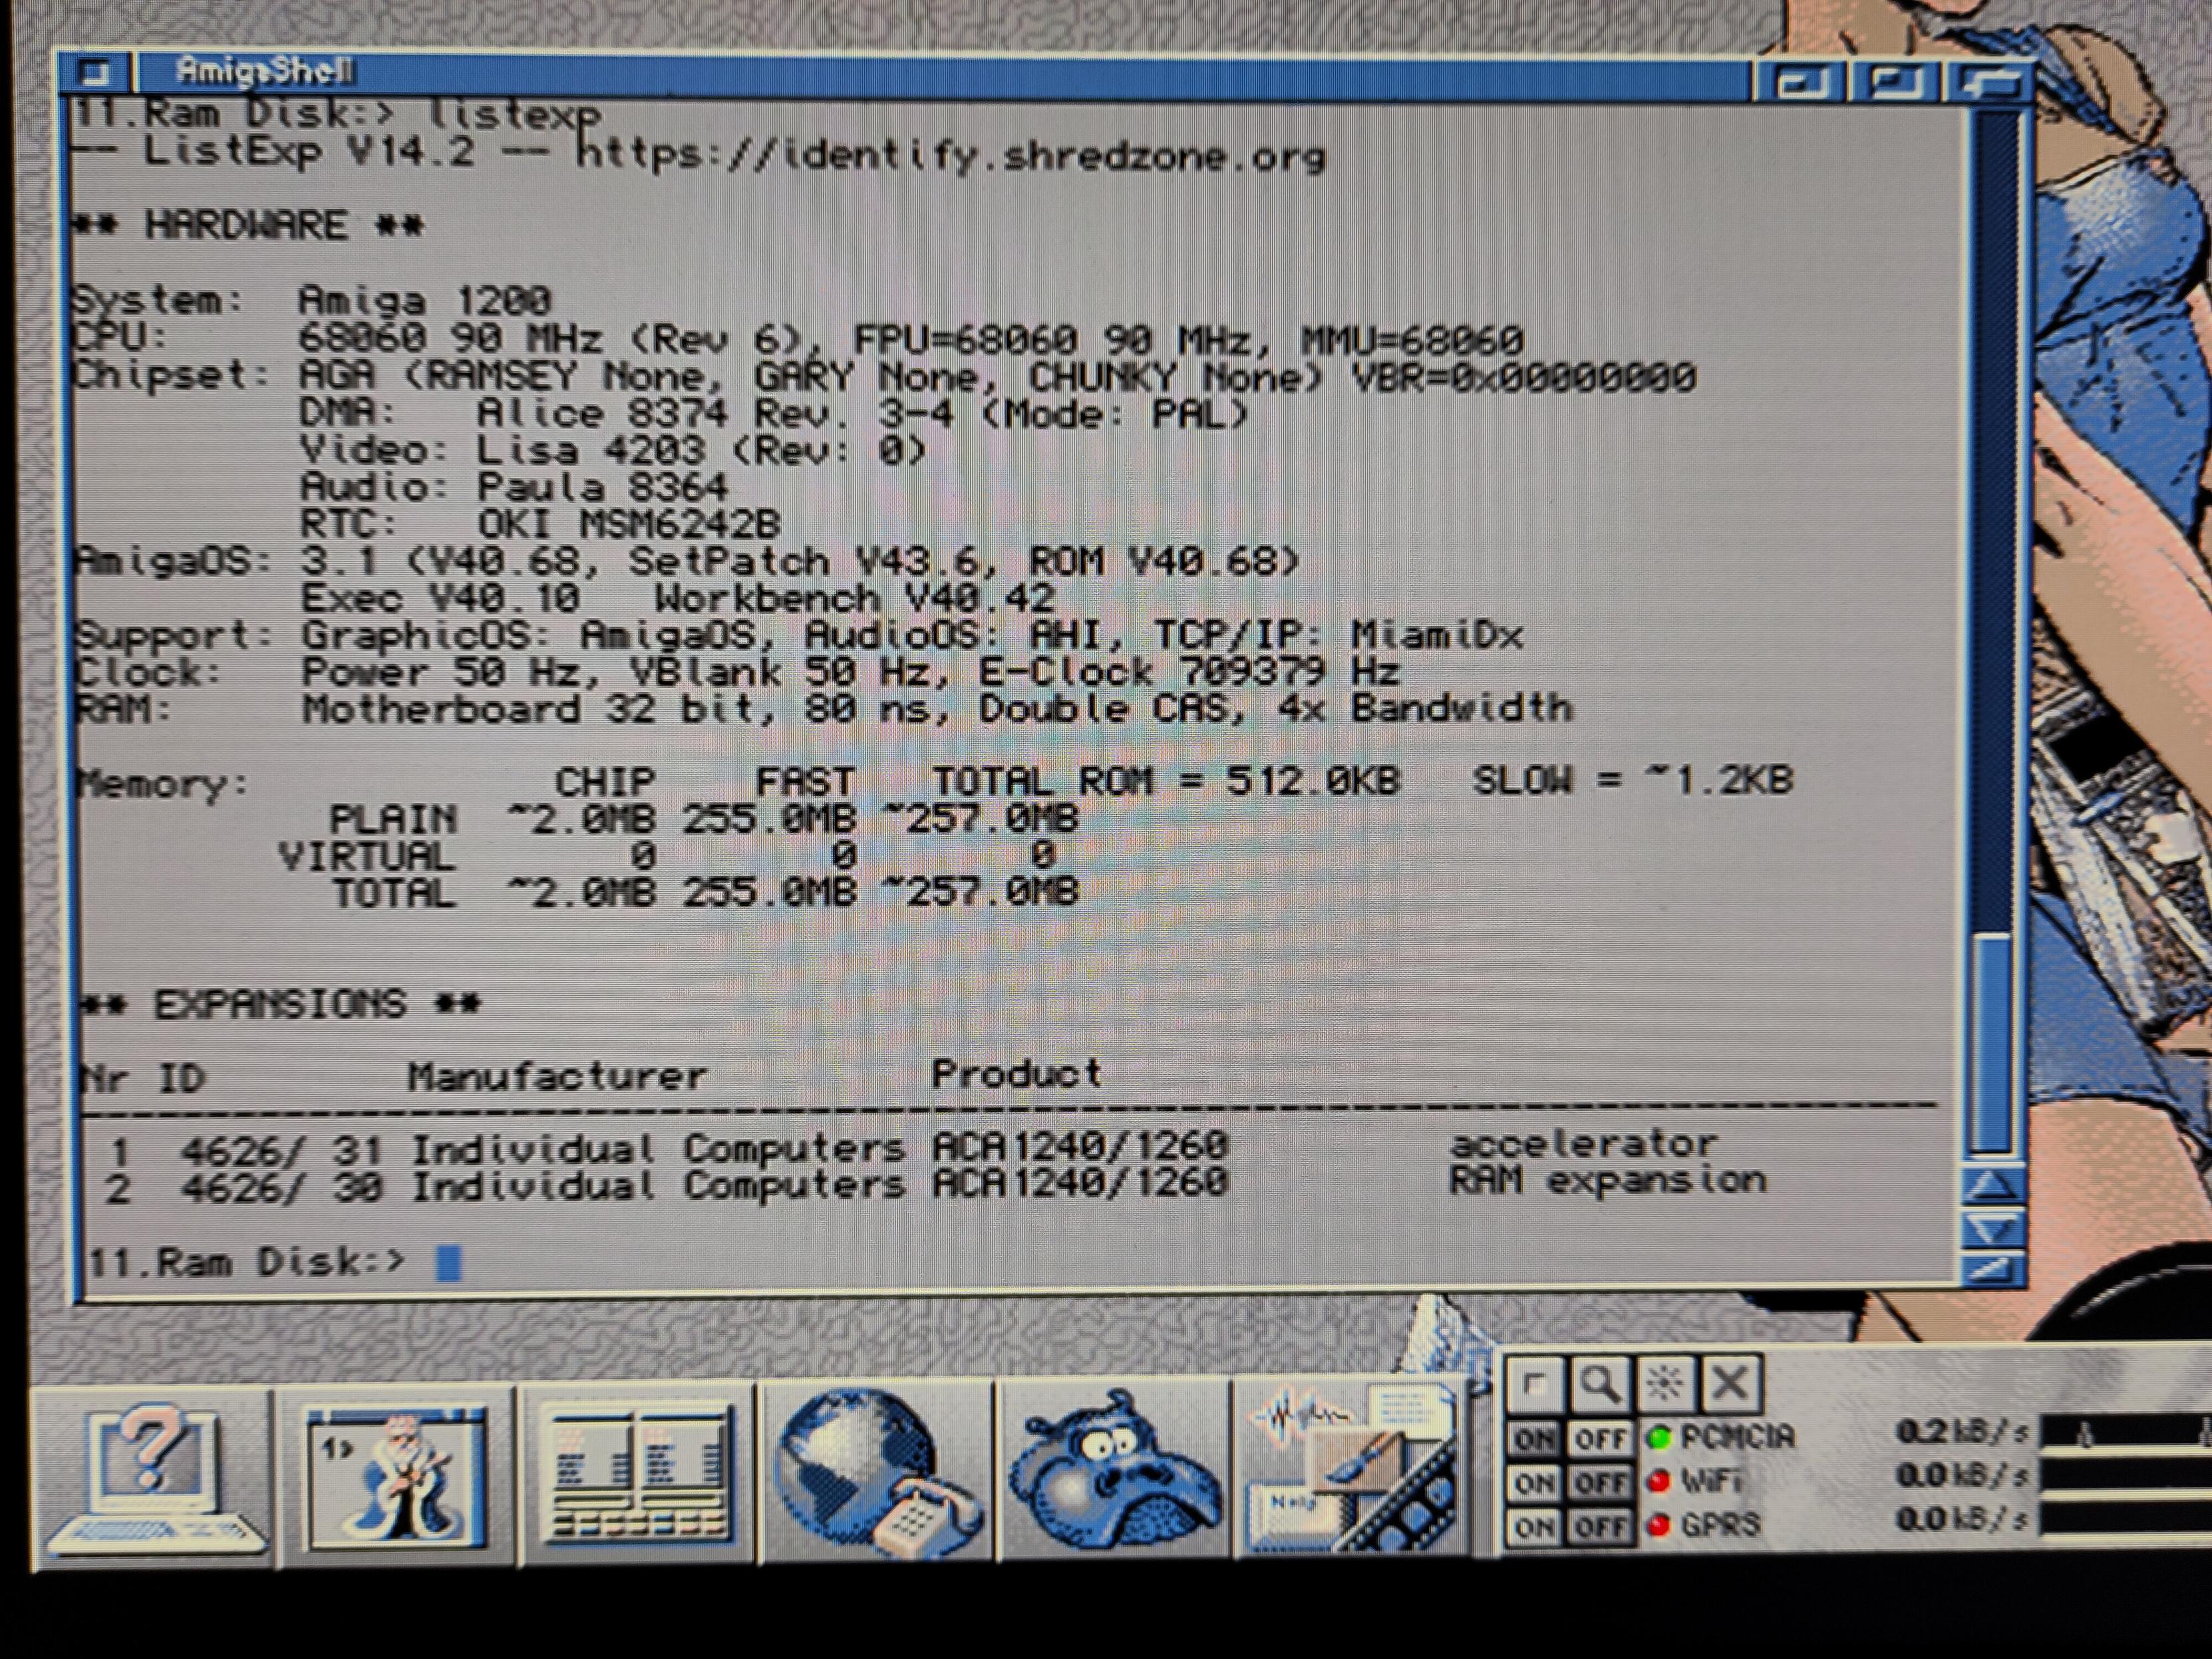This screenshot has width=2212, height=1659.
Task: Click the green PCMCIA status LED
Action: click(x=1659, y=1439)
